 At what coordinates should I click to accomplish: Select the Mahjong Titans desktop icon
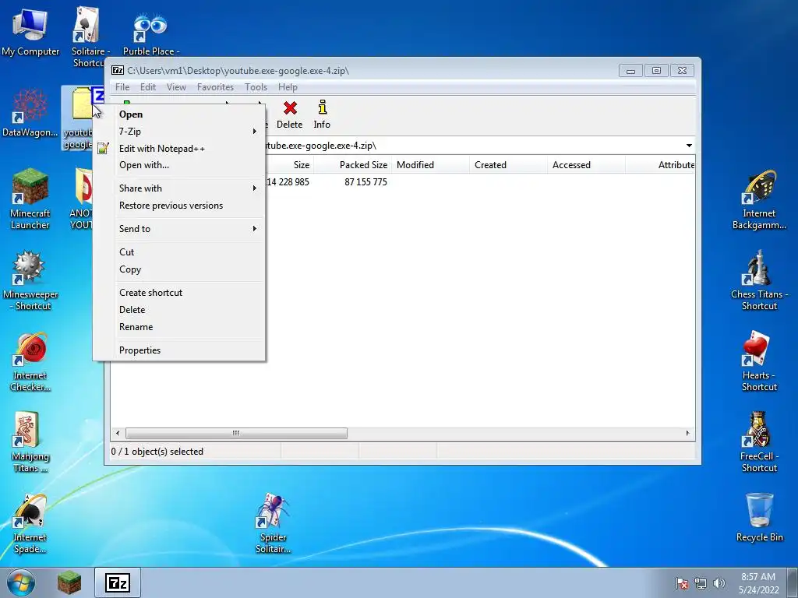(x=30, y=442)
